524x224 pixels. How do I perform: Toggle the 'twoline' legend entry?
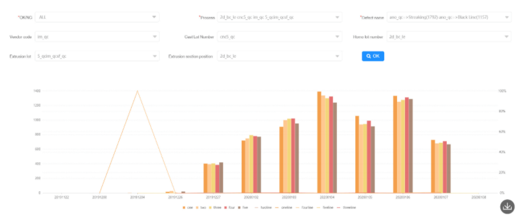pos(264,208)
